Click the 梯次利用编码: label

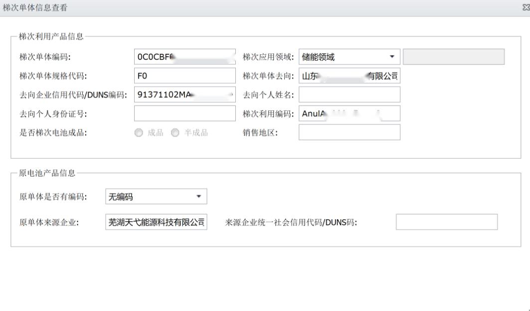click(x=268, y=113)
